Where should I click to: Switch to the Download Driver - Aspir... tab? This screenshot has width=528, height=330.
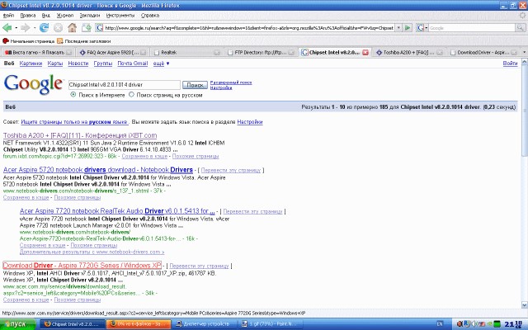[483, 53]
